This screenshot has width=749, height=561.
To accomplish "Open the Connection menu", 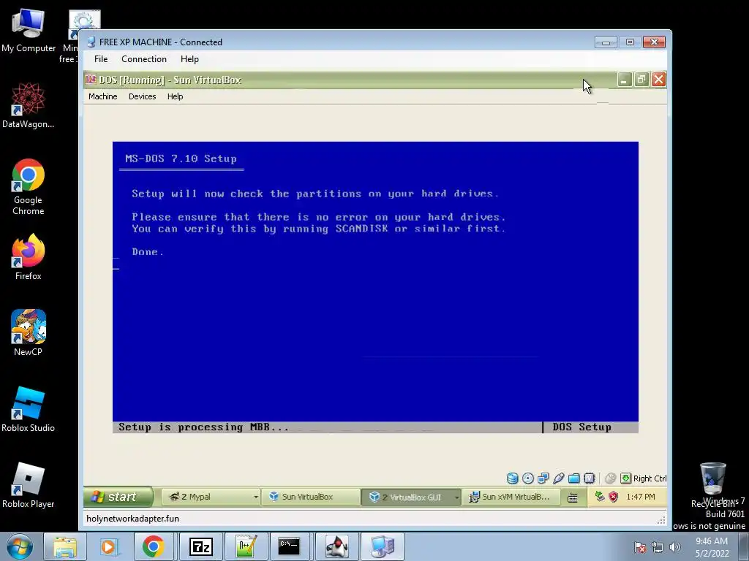I will 144,58.
